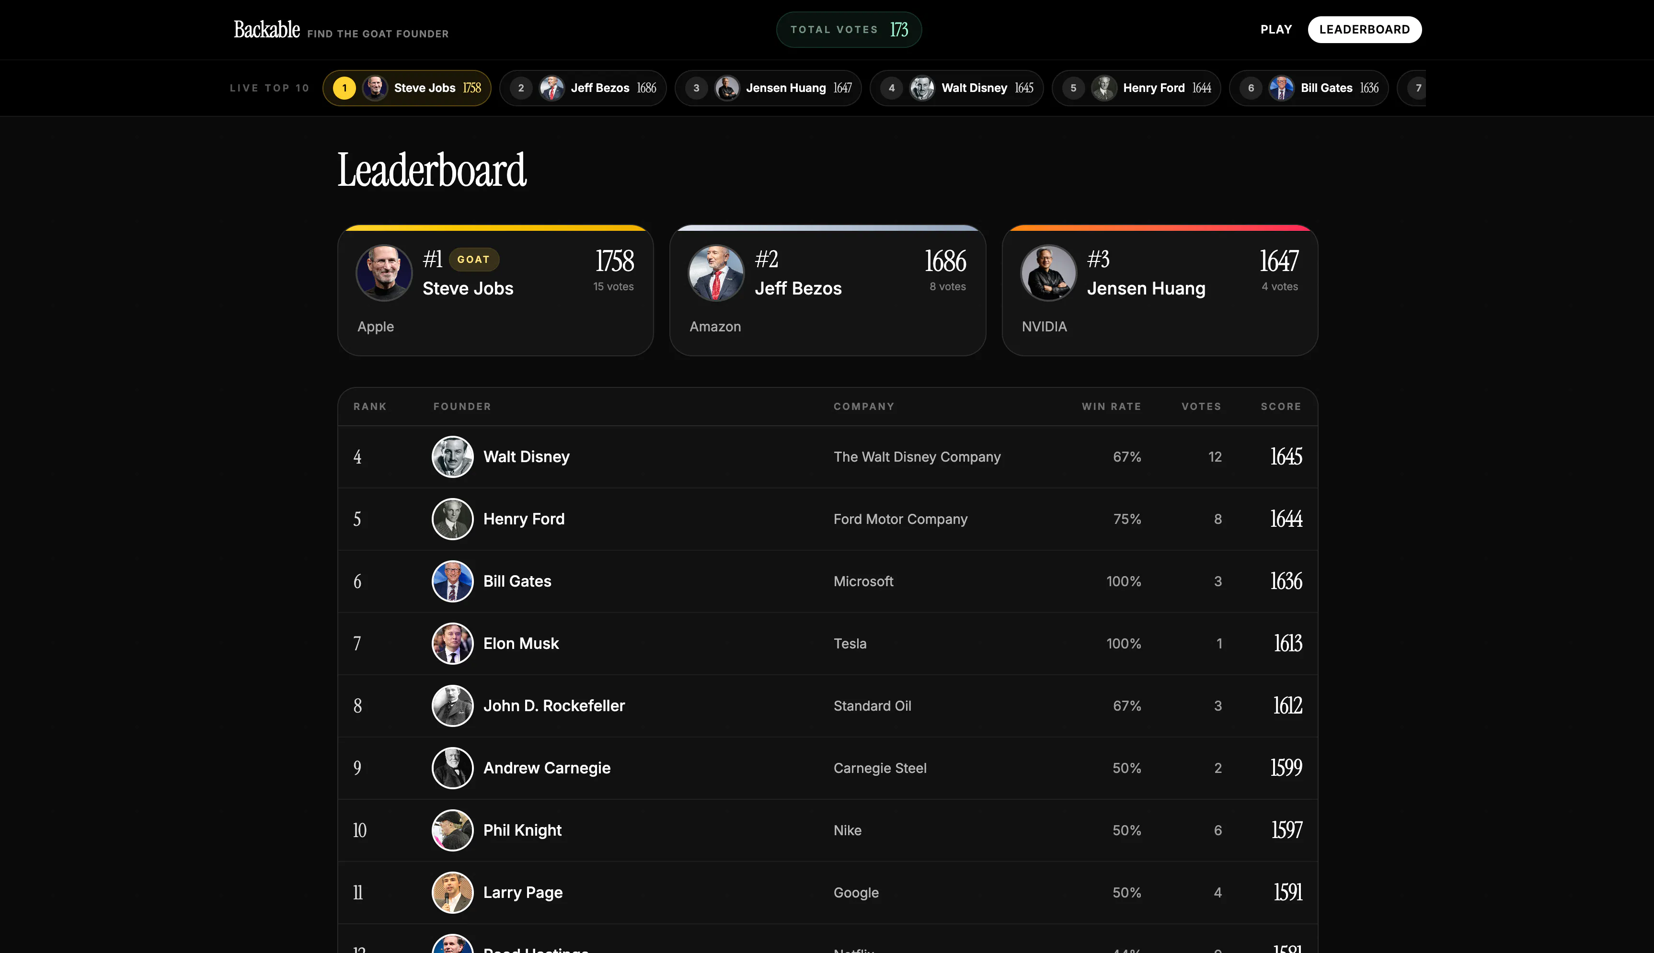Select the Walt Disney chip in live top 10

(957, 88)
